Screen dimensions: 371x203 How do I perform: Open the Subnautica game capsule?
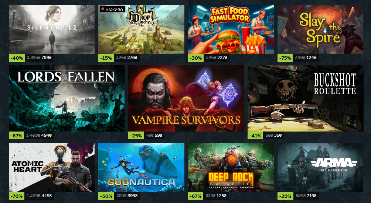point(141,167)
